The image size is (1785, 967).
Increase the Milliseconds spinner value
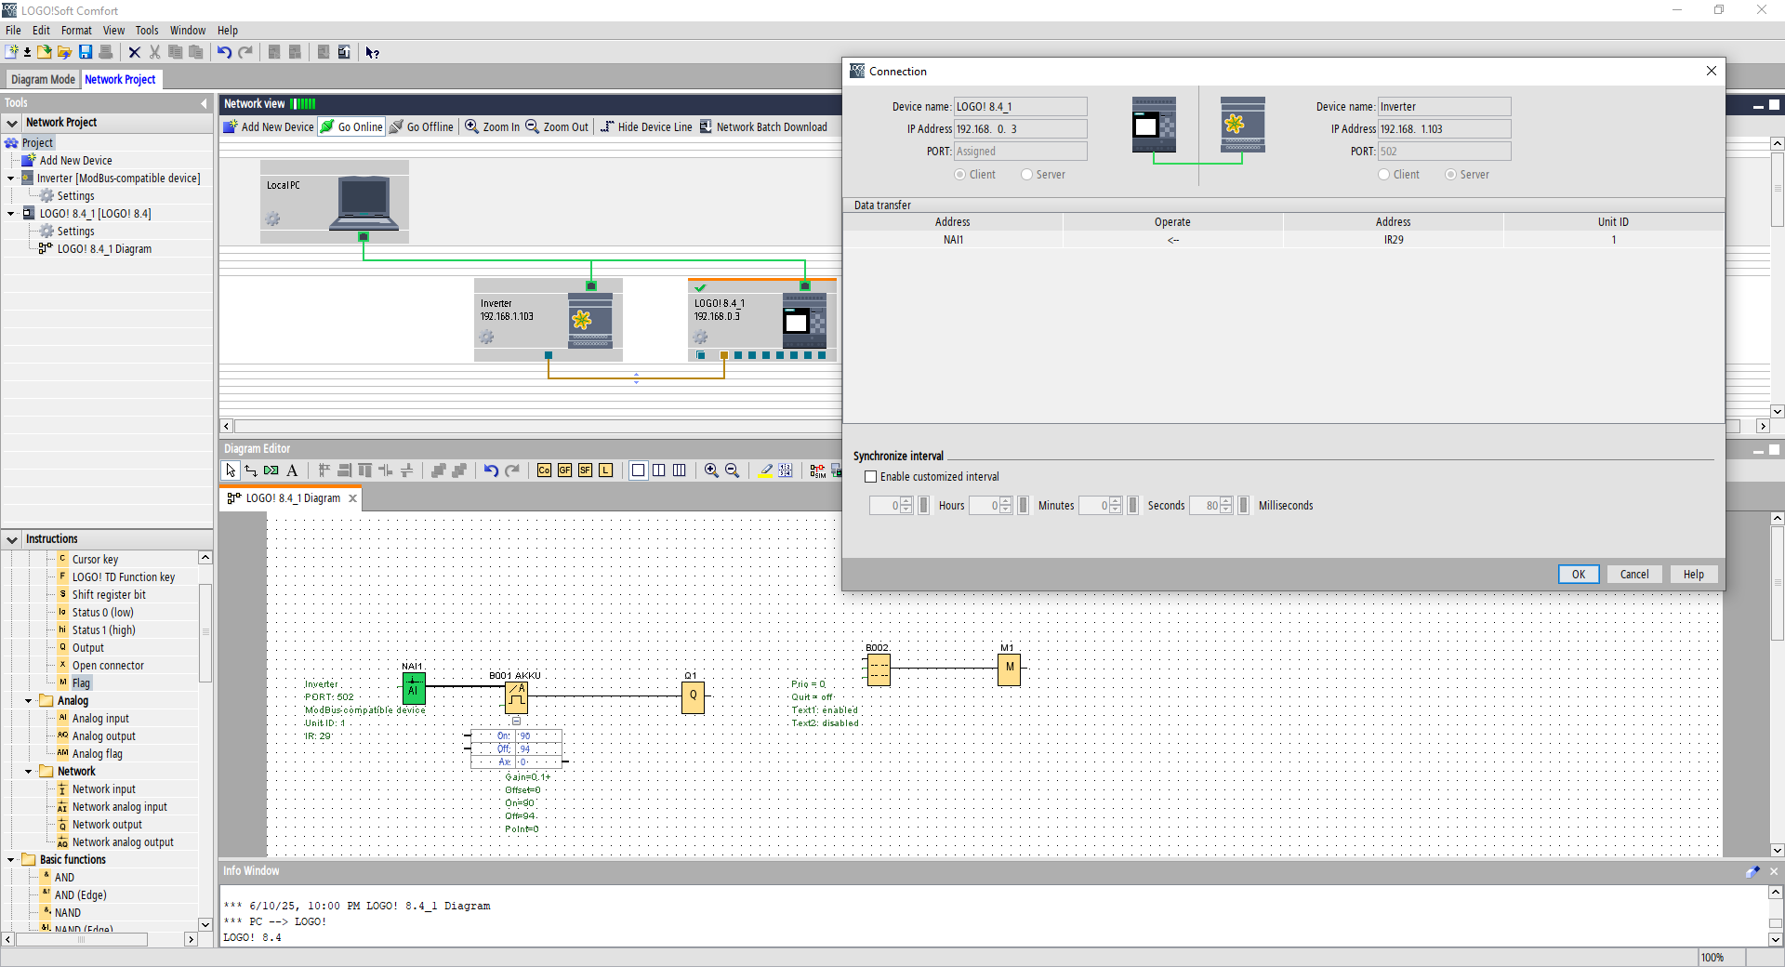1226,501
